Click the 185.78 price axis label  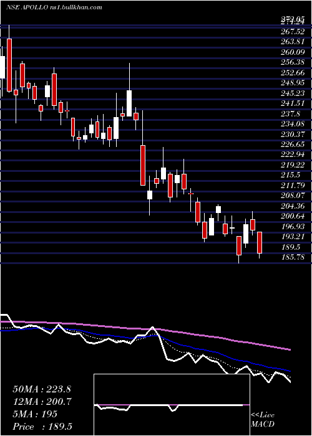(x=293, y=257)
